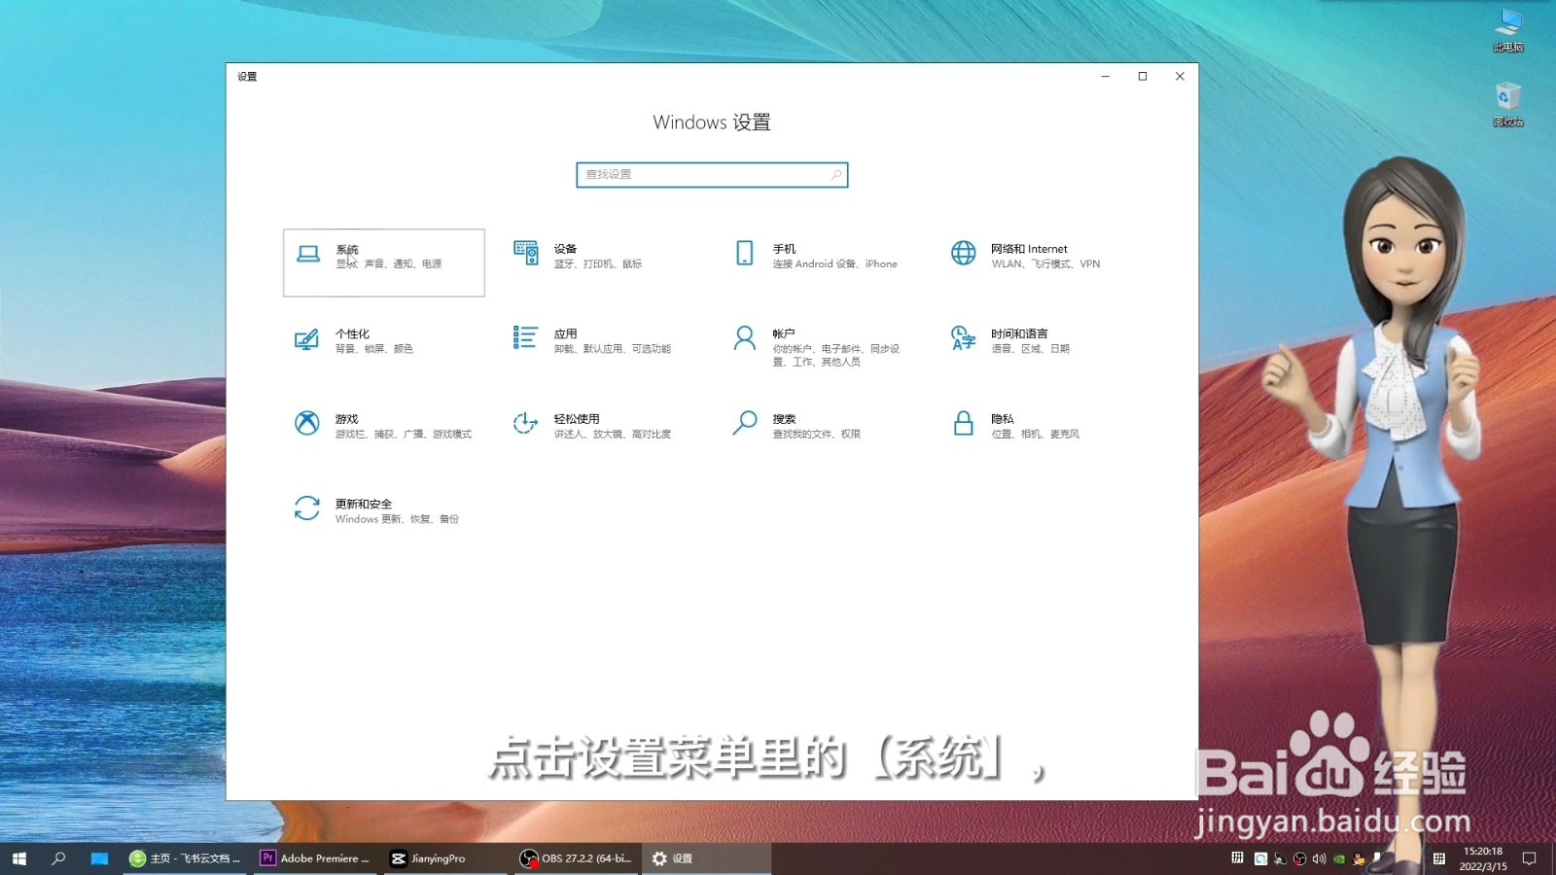Open the blue desktop app taskbar icon
The image size is (1556, 875).
coord(99,858)
